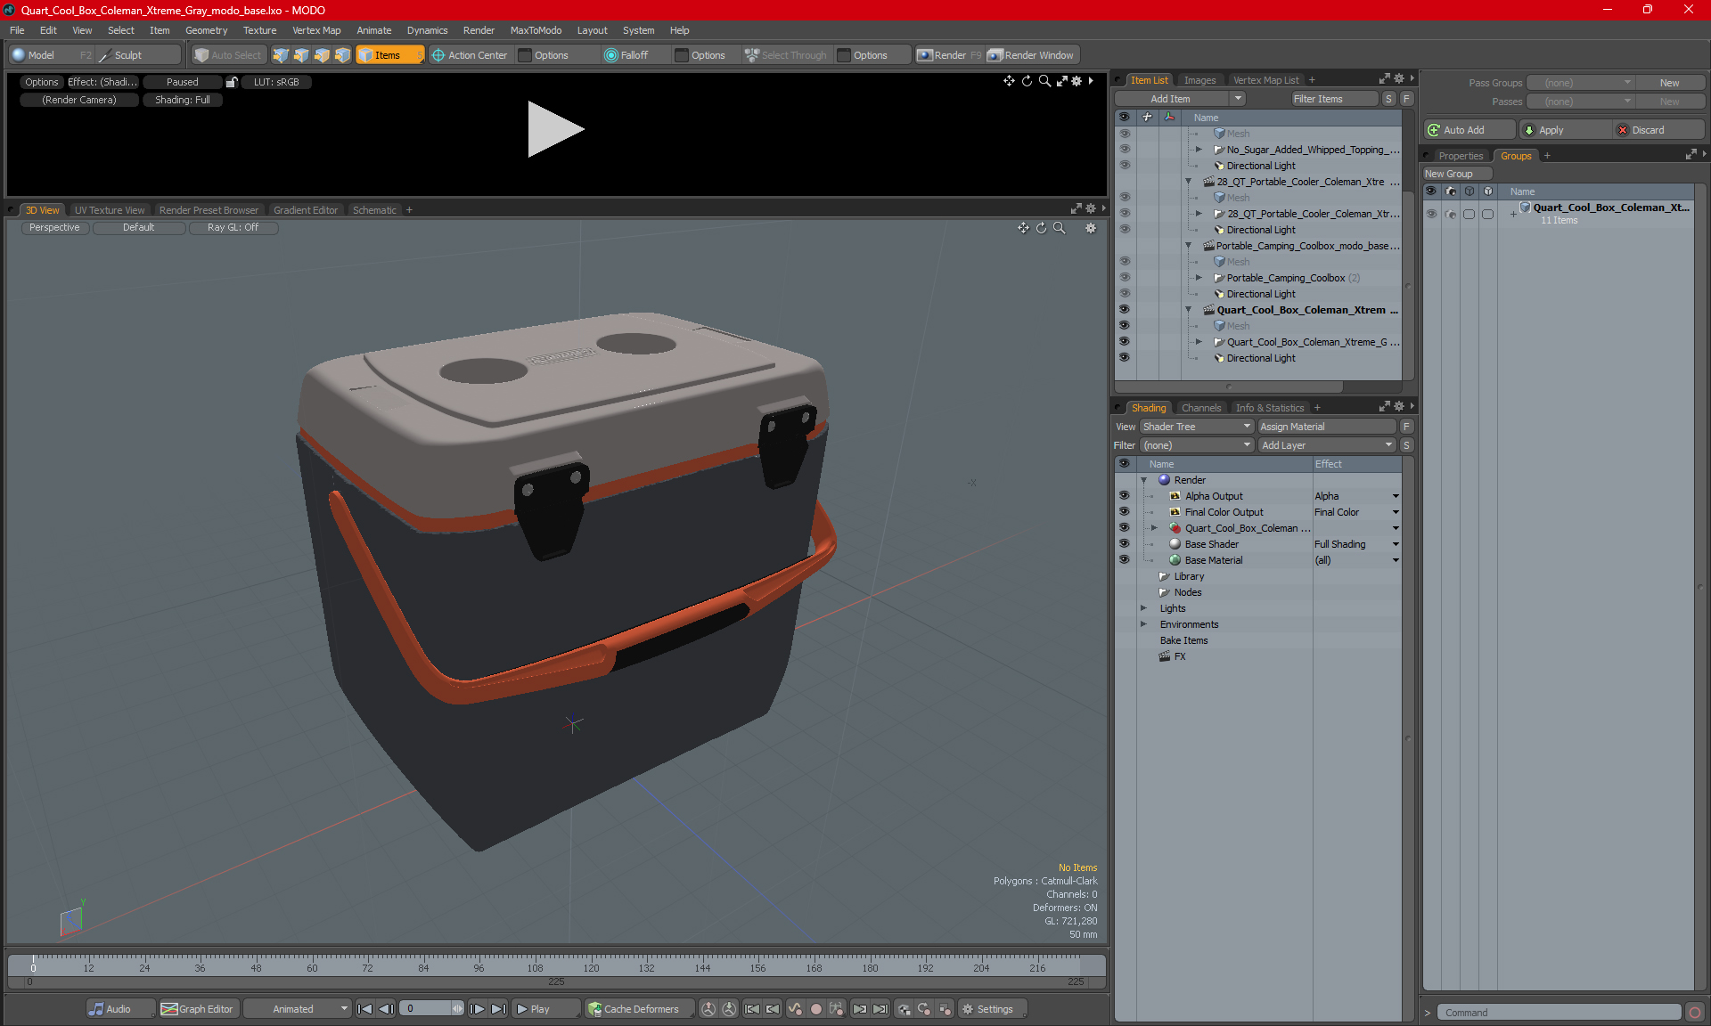
Task: Click the Cache Deformers icon
Action: click(x=594, y=1009)
